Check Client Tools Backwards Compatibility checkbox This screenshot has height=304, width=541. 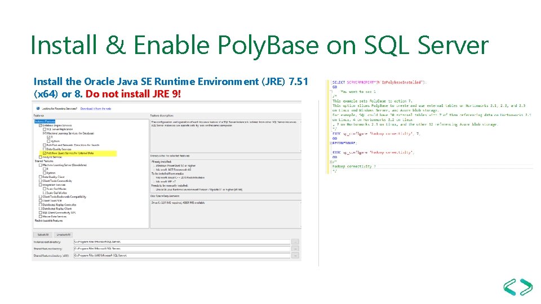tap(41, 197)
